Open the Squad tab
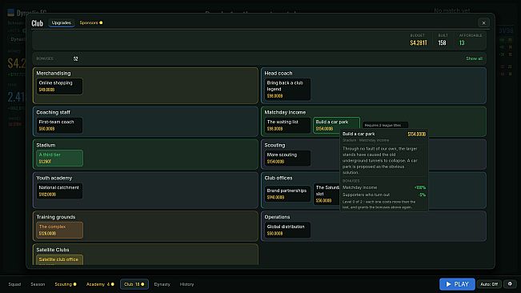This screenshot has width=521, height=293. 14,284
